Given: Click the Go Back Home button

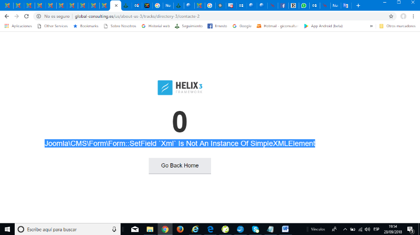Looking at the screenshot, I should (x=180, y=165).
